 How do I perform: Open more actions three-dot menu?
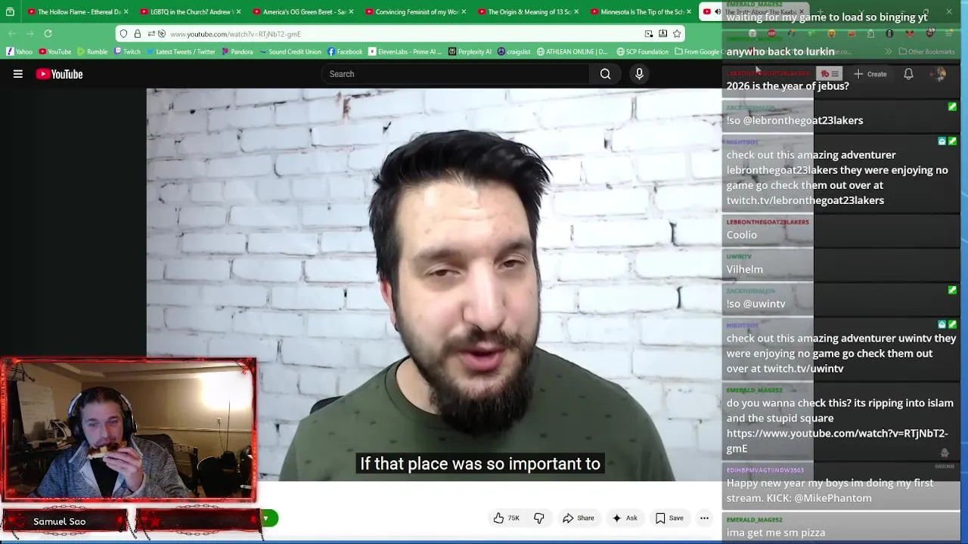click(x=704, y=518)
